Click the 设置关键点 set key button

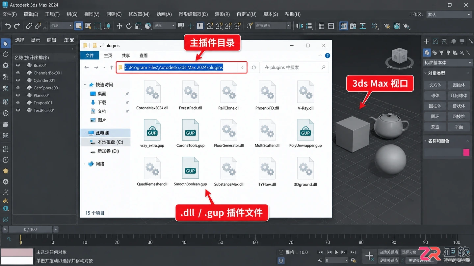coord(389,260)
